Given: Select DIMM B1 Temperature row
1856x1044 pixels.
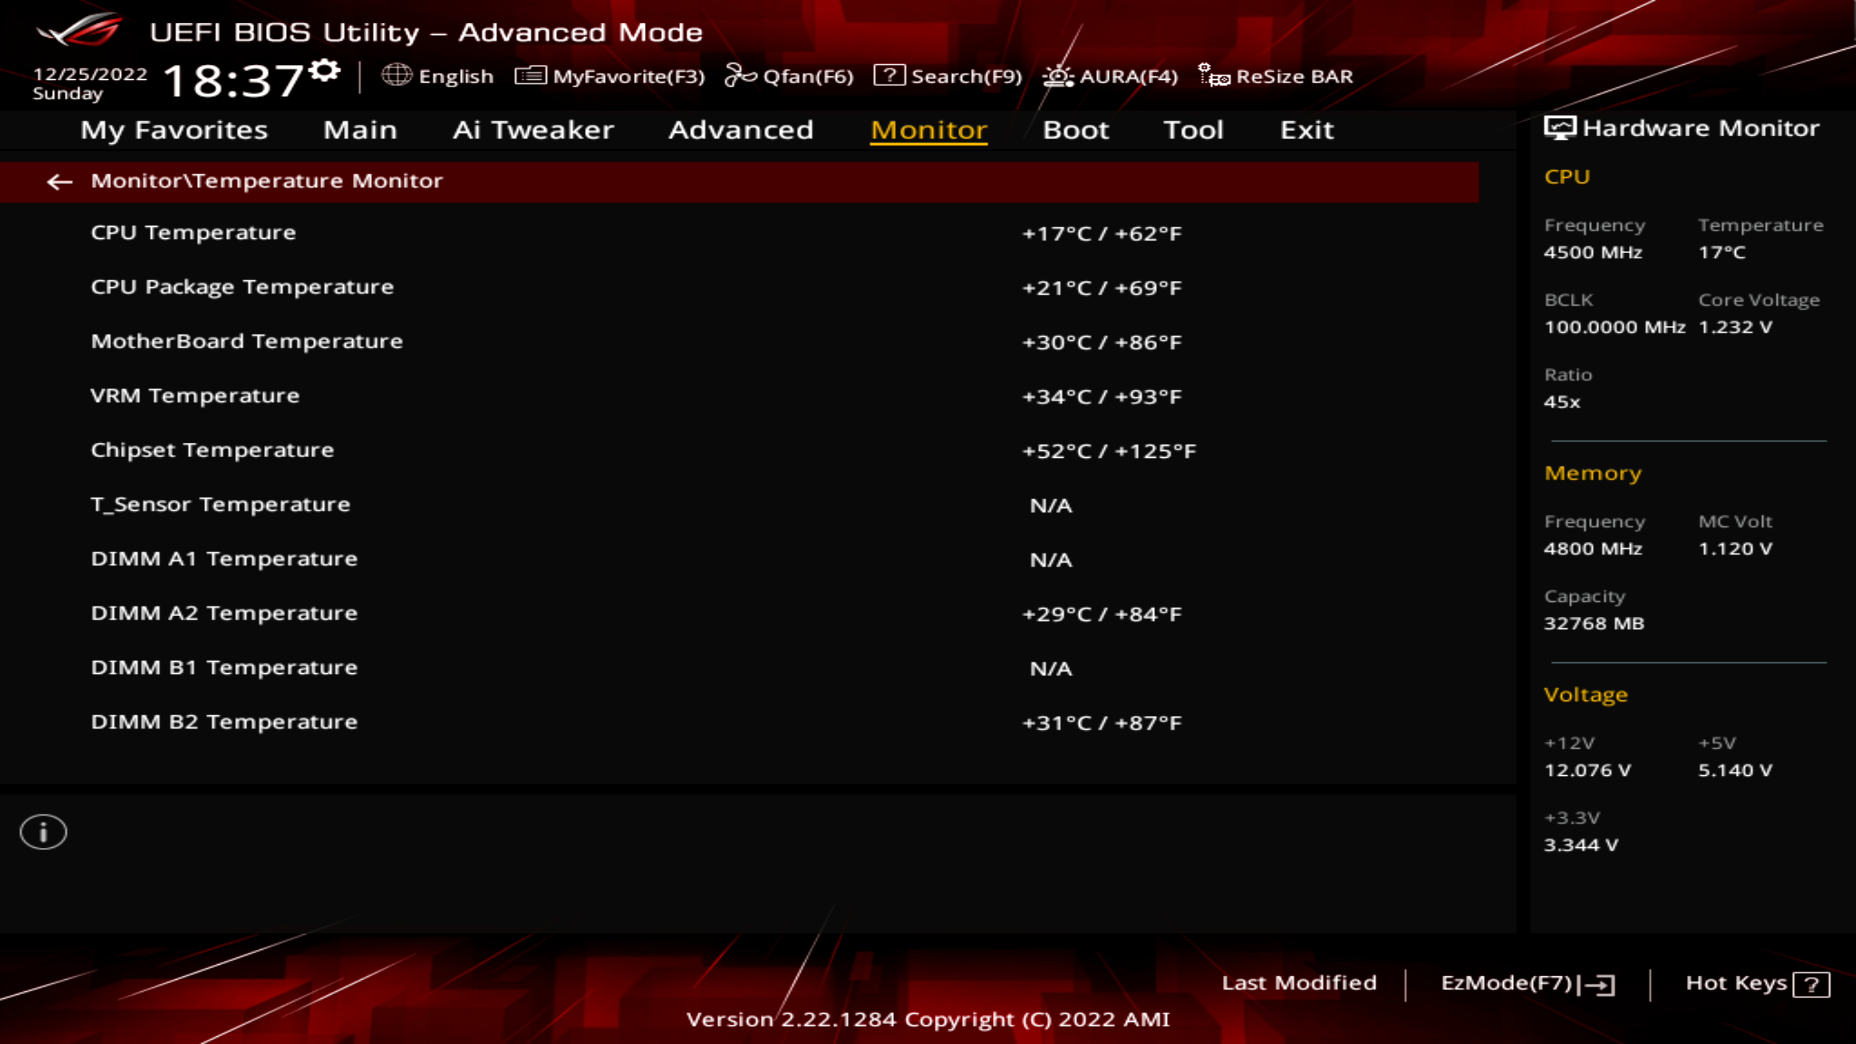Looking at the screenshot, I should [x=739, y=668].
